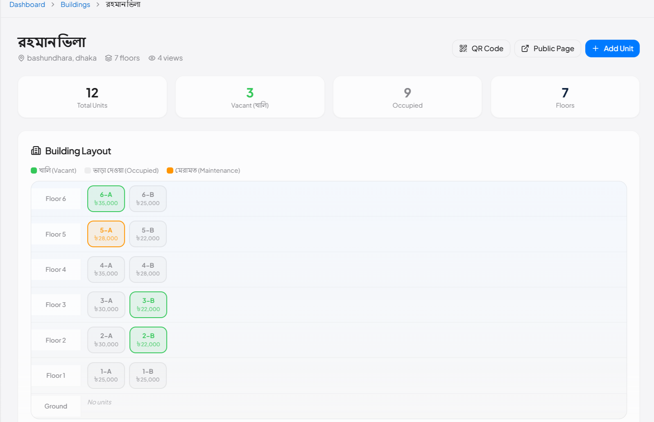Click the location pin icon near bashundhara
This screenshot has height=422, width=654.
click(x=21, y=58)
